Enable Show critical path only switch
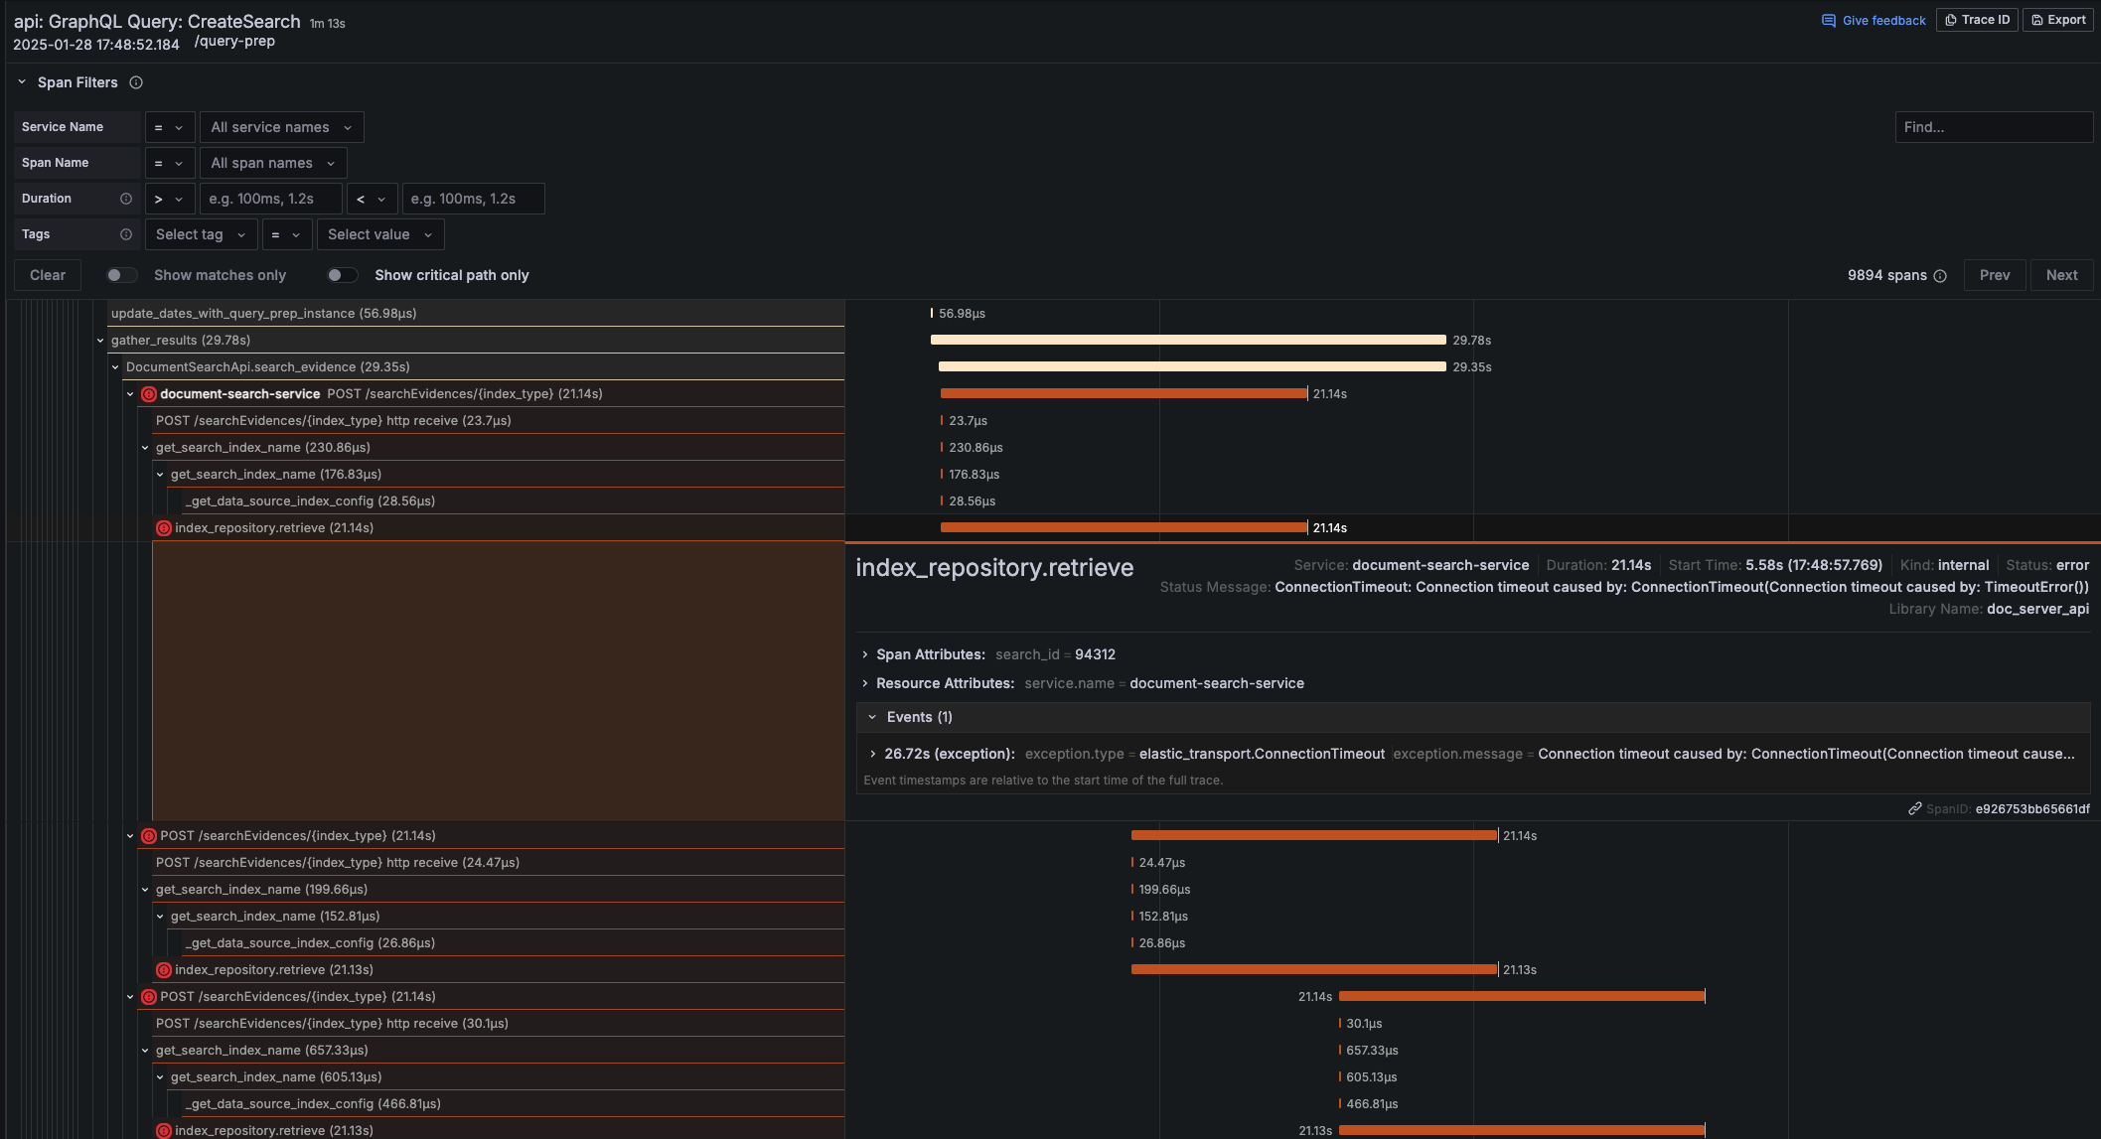Viewport: 2101px width, 1139px height. pos(342,275)
